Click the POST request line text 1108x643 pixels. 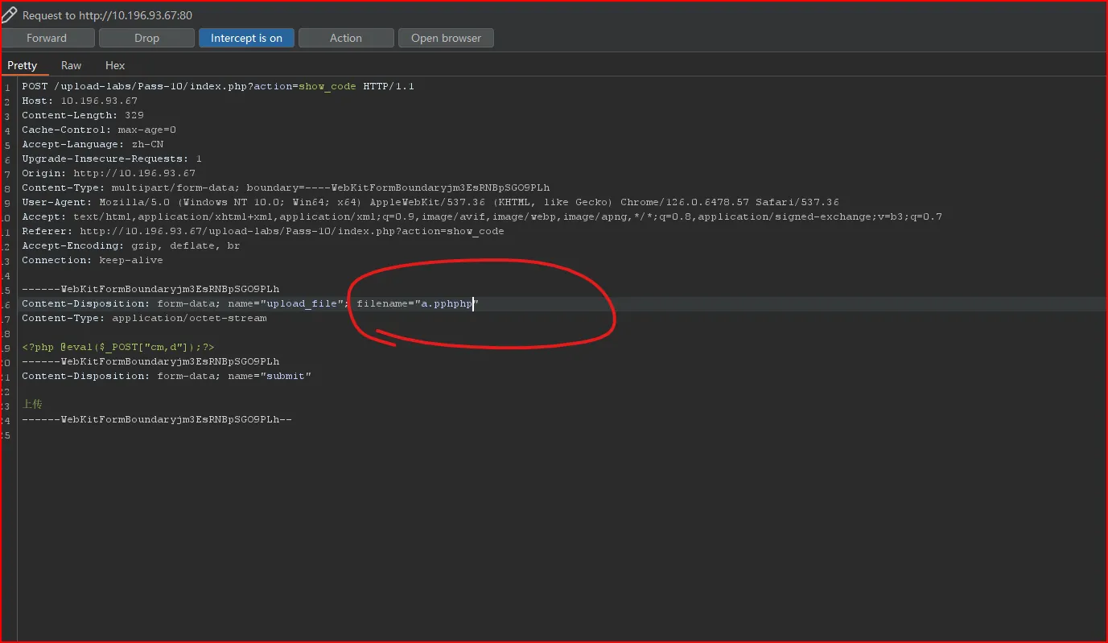218,86
